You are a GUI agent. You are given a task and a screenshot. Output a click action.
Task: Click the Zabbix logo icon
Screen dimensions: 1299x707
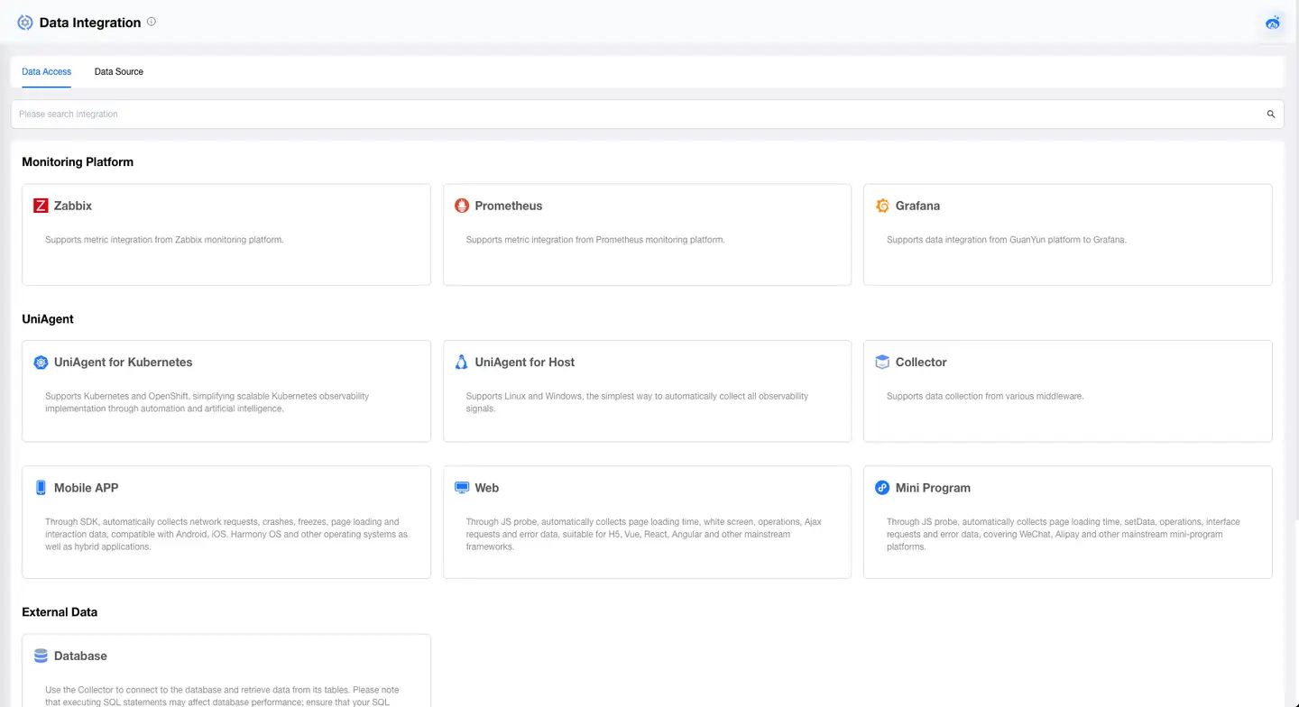(x=41, y=206)
